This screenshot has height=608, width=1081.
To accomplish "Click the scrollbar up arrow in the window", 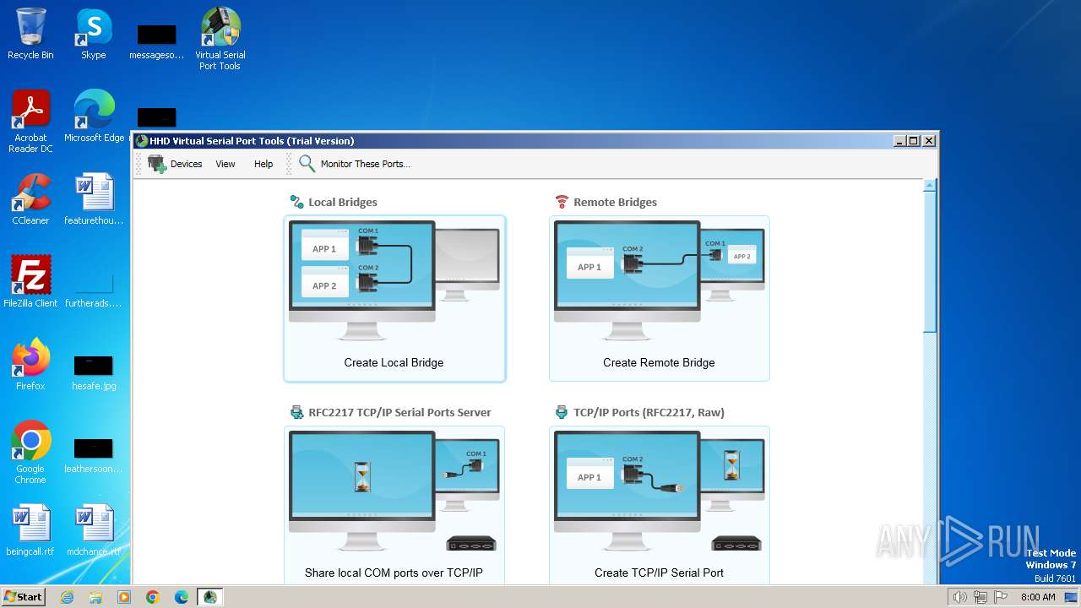I will pos(930,185).
